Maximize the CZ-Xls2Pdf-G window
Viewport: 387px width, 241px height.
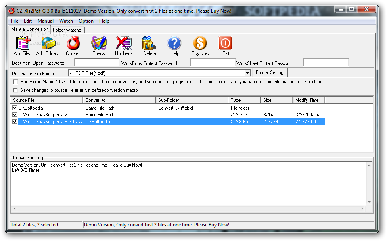[x=351, y=9]
